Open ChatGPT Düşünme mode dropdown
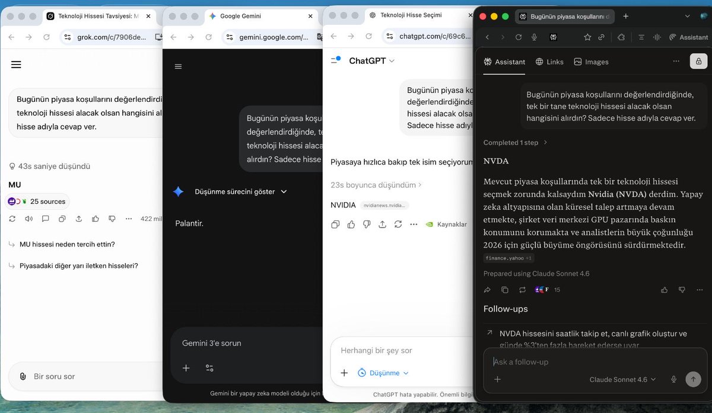Image resolution: width=712 pixels, height=413 pixels. pyautogui.click(x=383, y=373)
